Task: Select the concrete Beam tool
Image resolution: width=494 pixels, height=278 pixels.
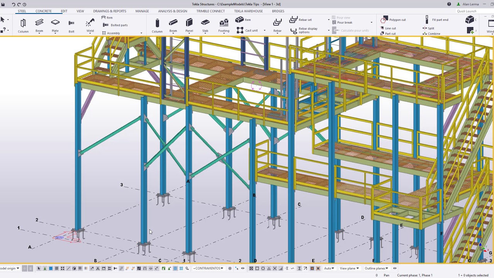Action: [x=173, y=26]
